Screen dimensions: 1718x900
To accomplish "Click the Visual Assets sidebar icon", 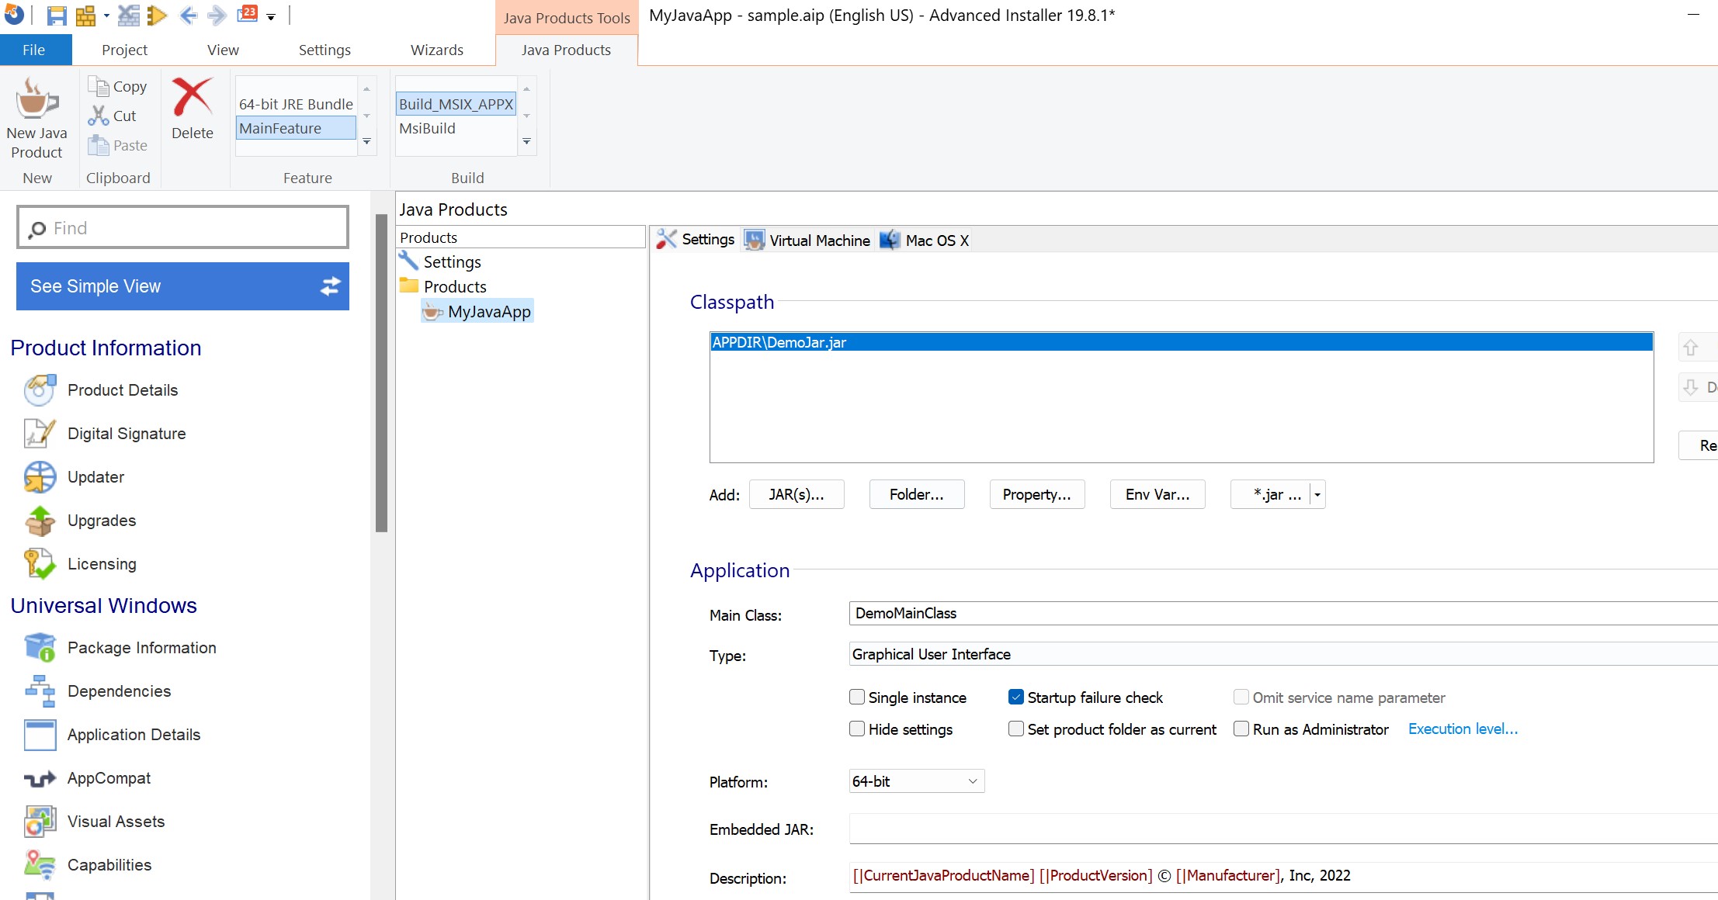I will 40,821.
